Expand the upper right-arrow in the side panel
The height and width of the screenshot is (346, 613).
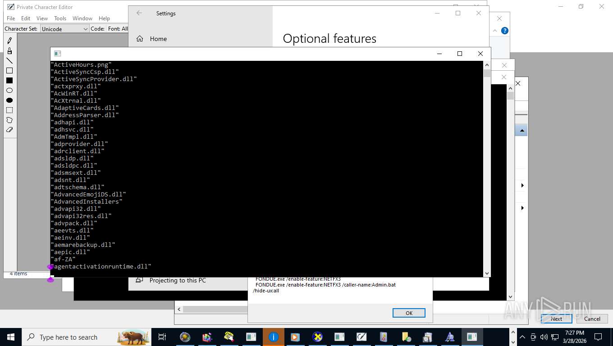(x=522, y=186)
